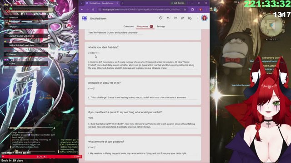Image resolution: width=291 pixels, height=163 pixels.
Task: Maximize the Chrome browser window
Action: (199, 3)
